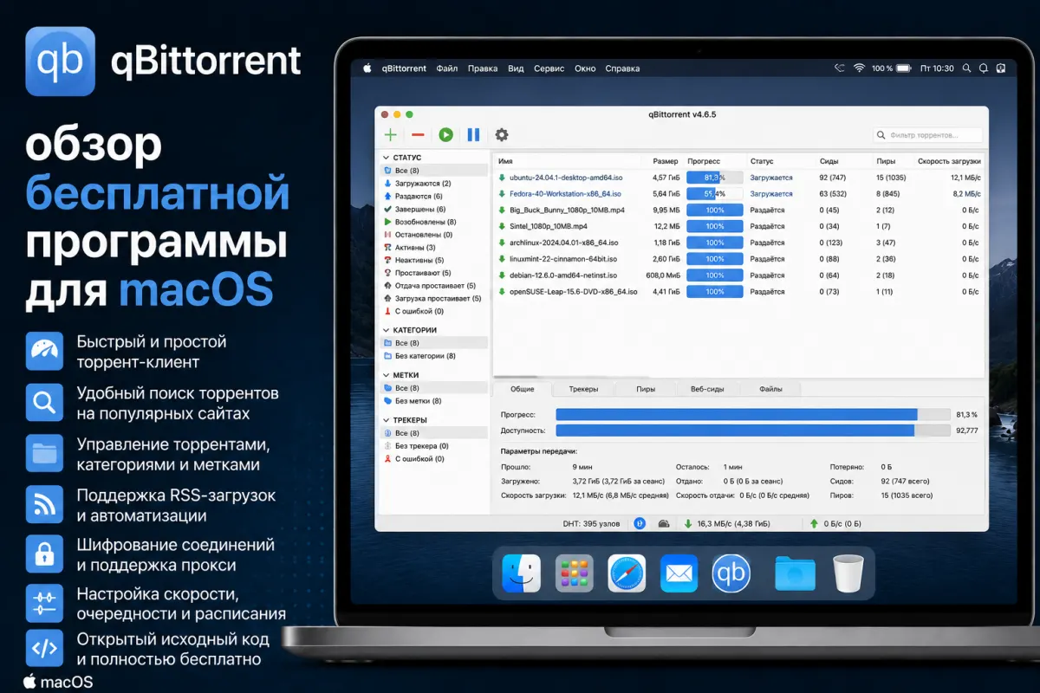This screenshot has height=693, width=1040.
Task: Collapse the КАТЕГОРИИ section chevron
Action: tap(386, 330)
